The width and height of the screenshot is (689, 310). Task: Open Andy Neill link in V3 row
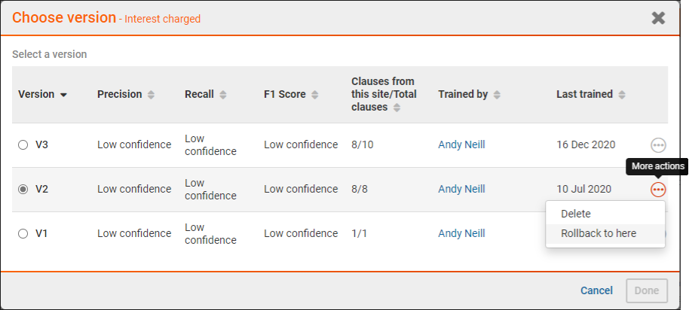point(461,144)
